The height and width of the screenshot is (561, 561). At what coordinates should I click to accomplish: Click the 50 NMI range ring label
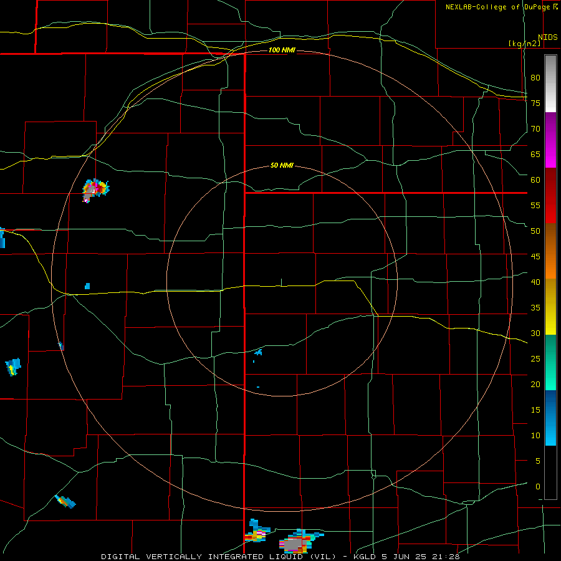coord(282,165)
